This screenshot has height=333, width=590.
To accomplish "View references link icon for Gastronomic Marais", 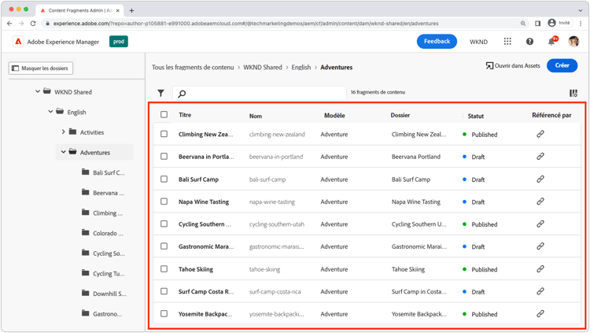I will tap(540, 246).
